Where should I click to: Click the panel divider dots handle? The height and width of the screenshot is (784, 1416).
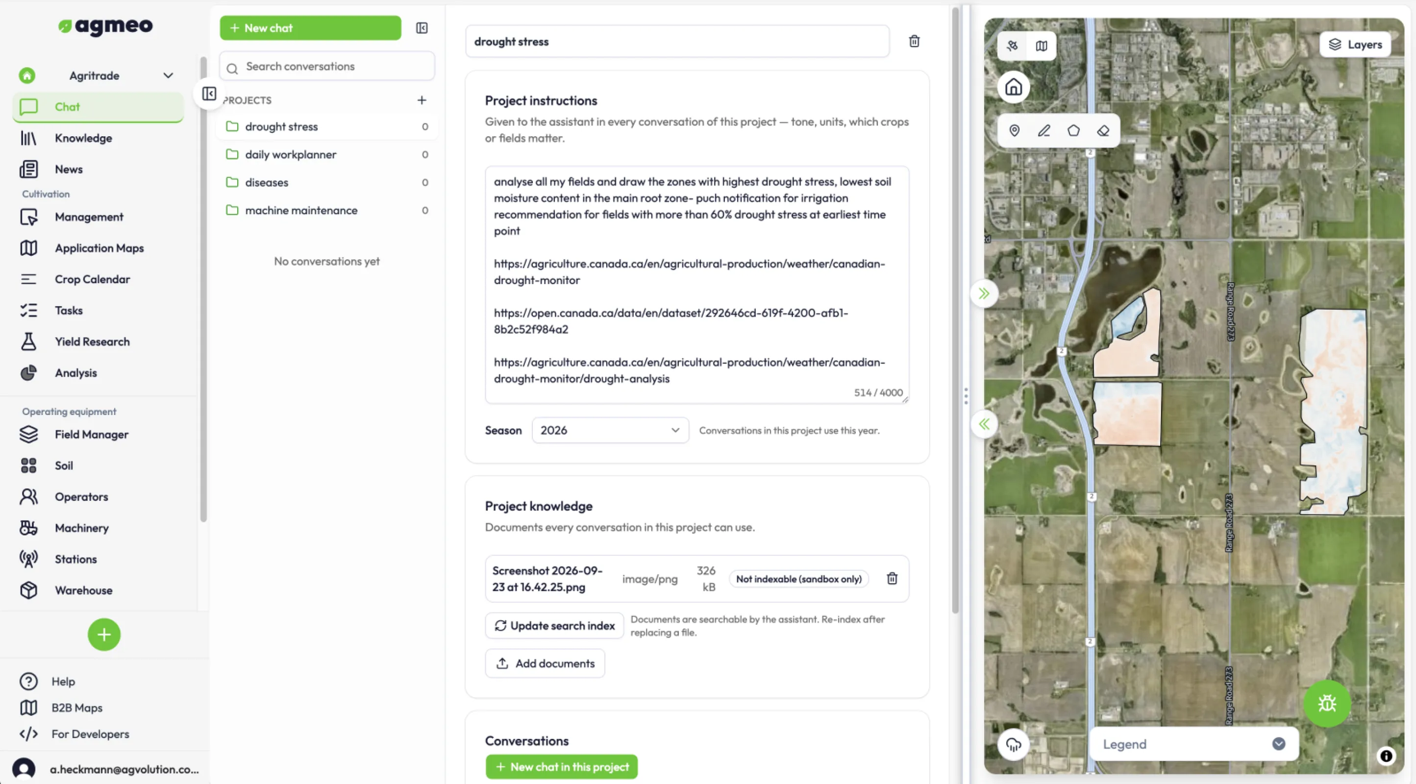[x=966, y=396]
